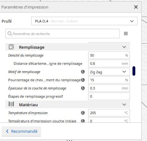Image resolution: width=147 pixels, height=141 pixels.
Task: Collapse the Remplissage section chevron
Action: [124, 47]
